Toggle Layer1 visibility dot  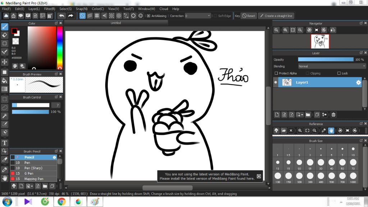coord(276,82)
